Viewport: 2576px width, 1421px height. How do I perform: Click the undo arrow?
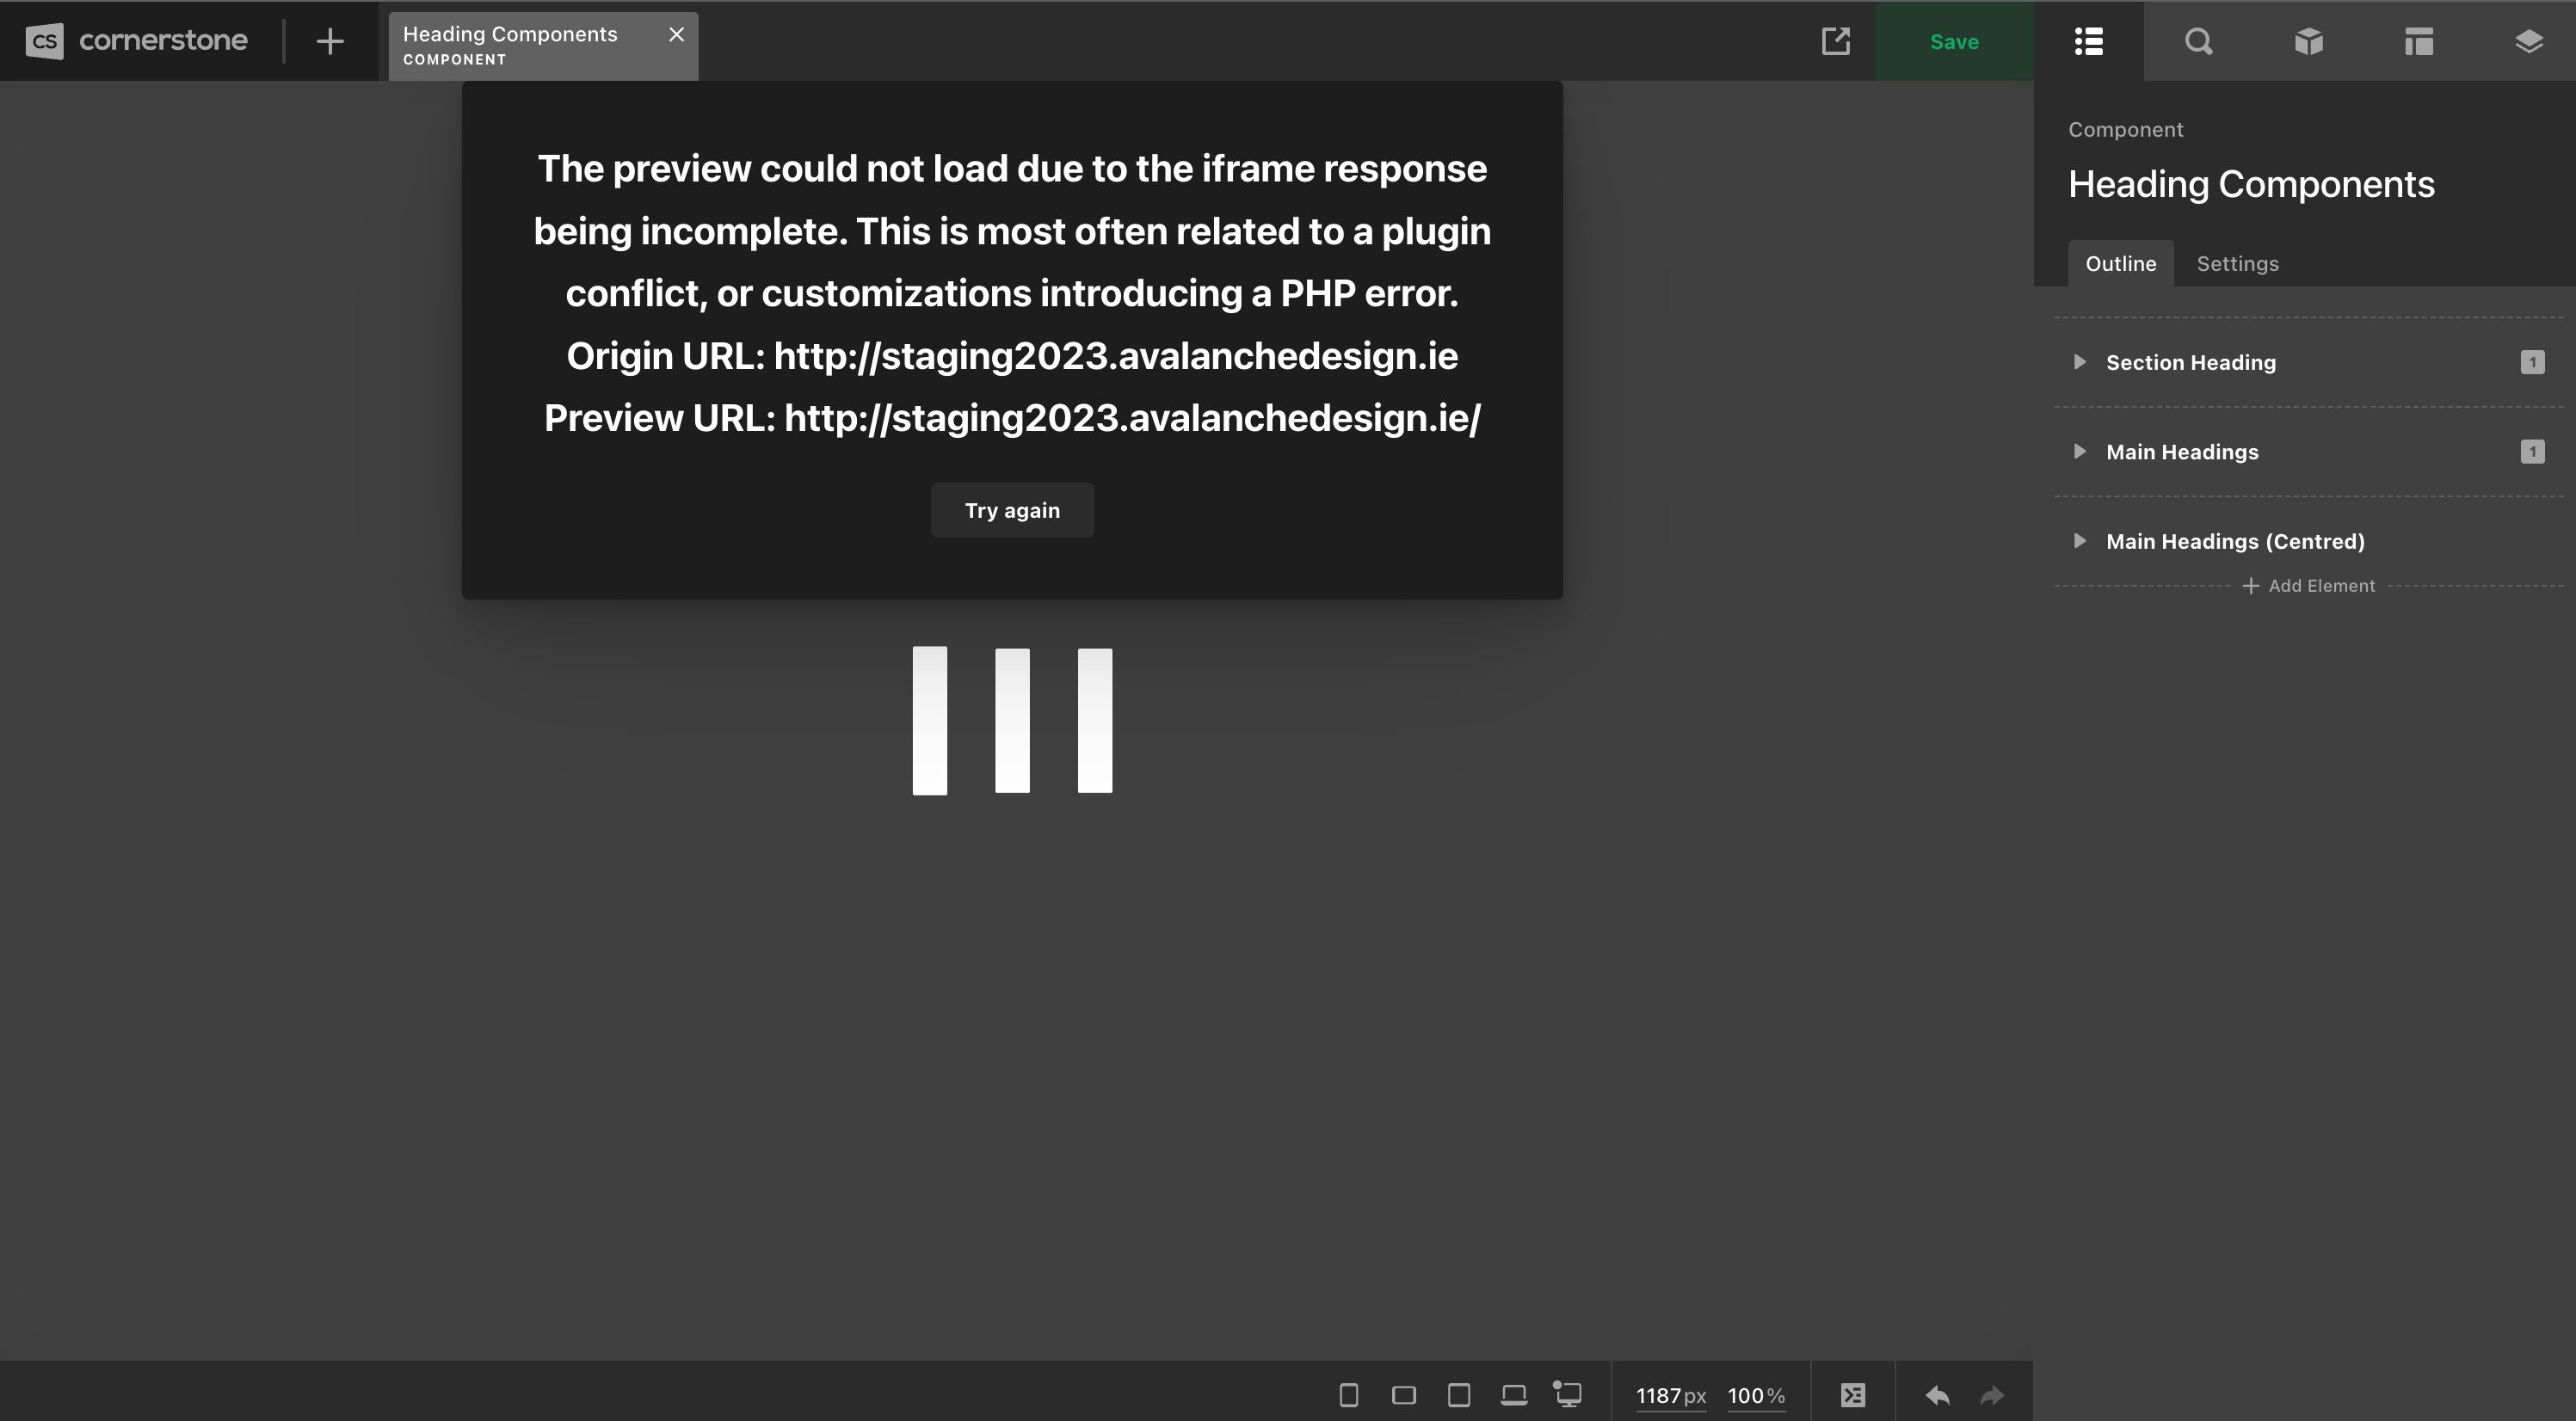[x=1937, y=1395]
